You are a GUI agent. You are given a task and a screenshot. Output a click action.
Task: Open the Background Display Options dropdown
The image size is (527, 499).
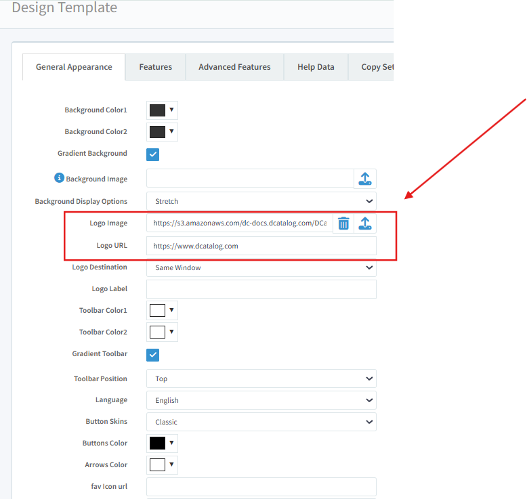pyautogui.click(x=261, y=201)
